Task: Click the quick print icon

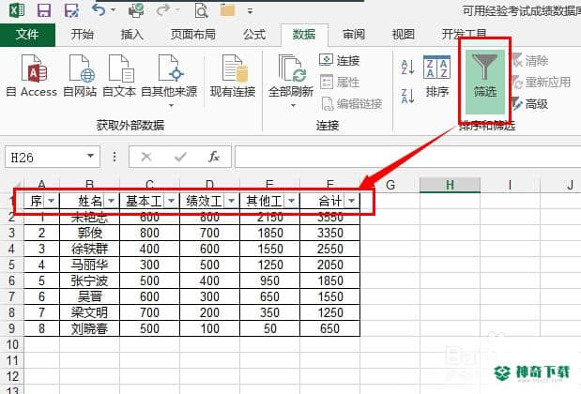Action: click(x=136, y=10)
